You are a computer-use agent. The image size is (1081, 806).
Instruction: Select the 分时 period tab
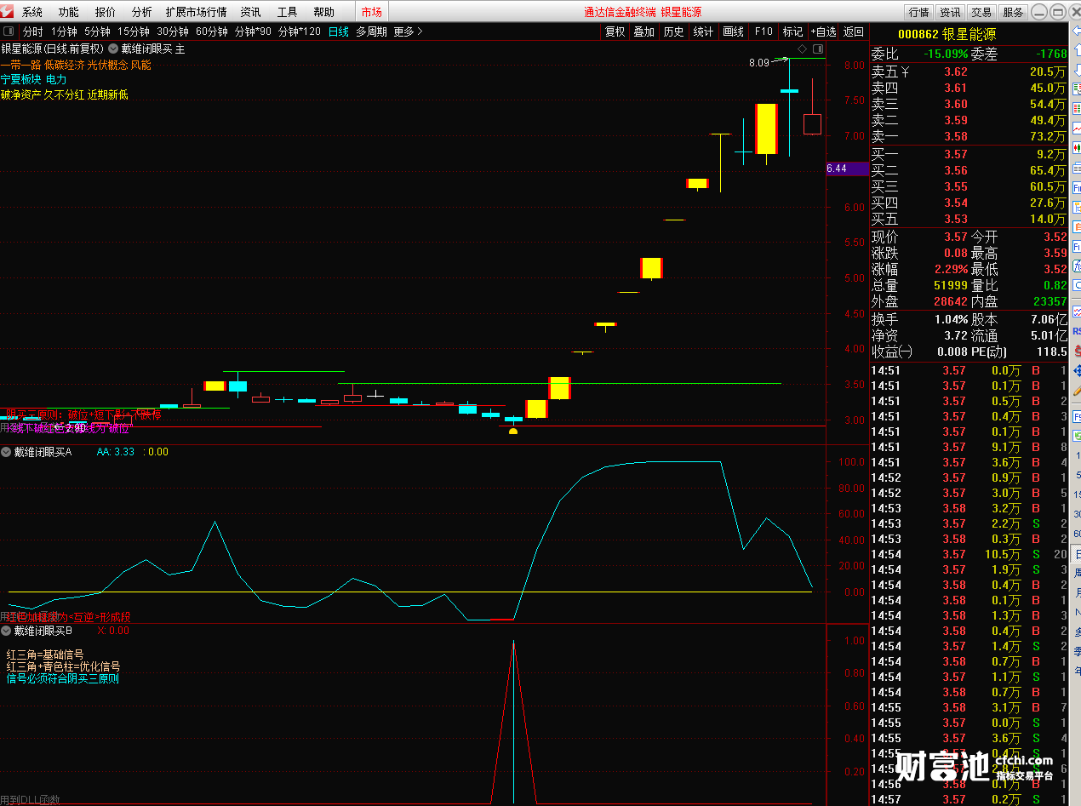pyautogui.click(x=32, y=31)
